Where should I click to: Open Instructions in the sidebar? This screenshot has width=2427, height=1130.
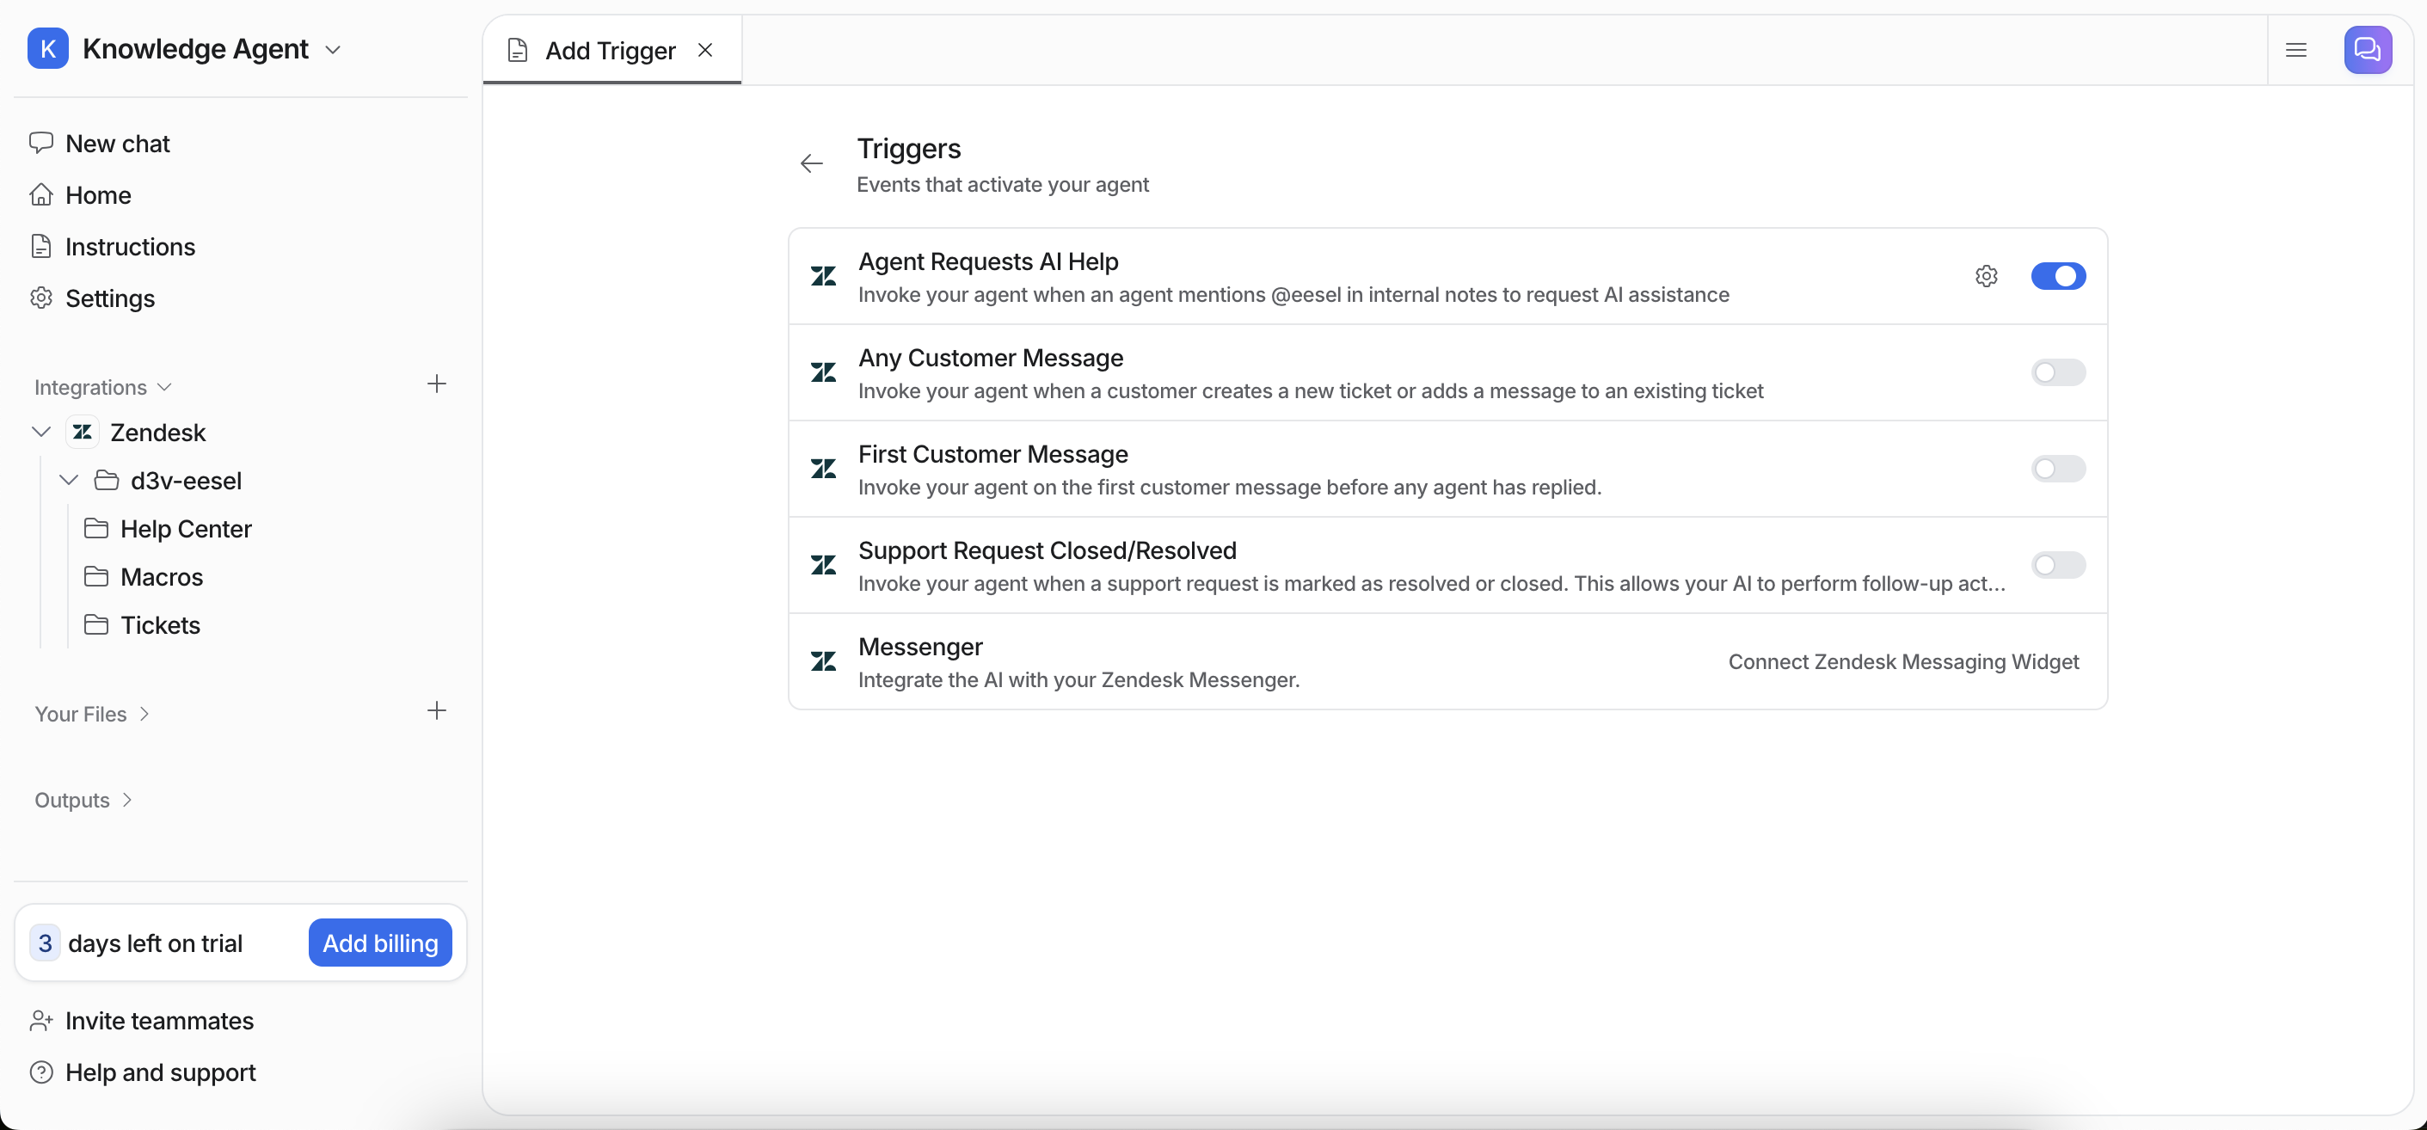point(130,247)
